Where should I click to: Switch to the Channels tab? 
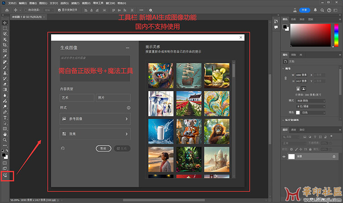coord(293,130)
